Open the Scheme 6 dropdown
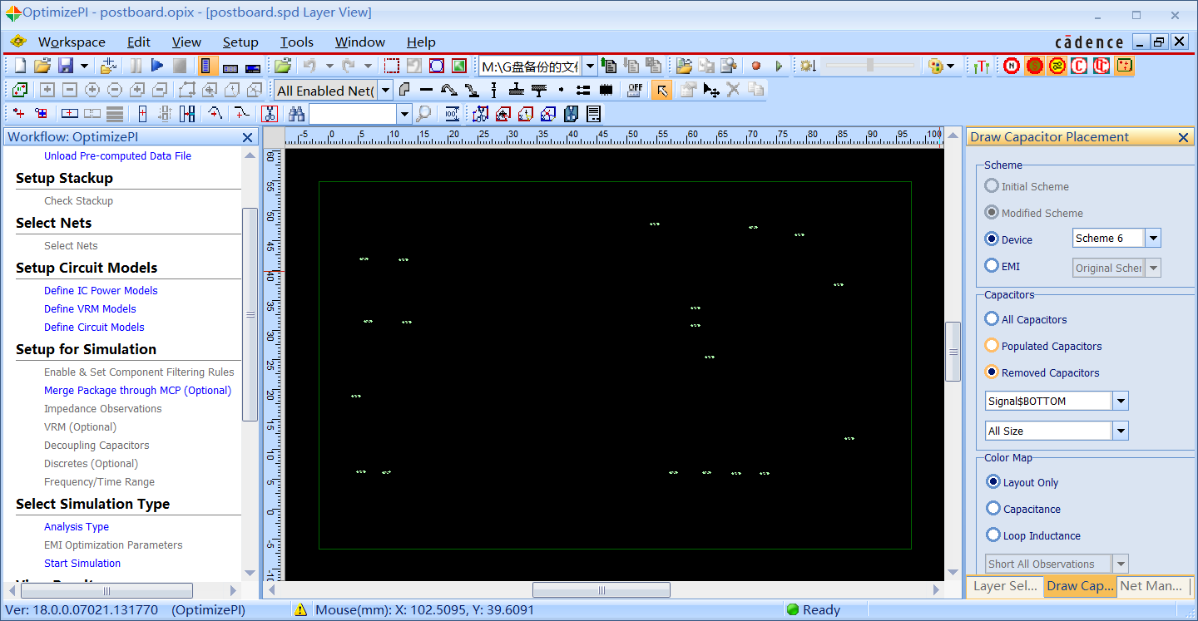 (x=1152, y=239)
